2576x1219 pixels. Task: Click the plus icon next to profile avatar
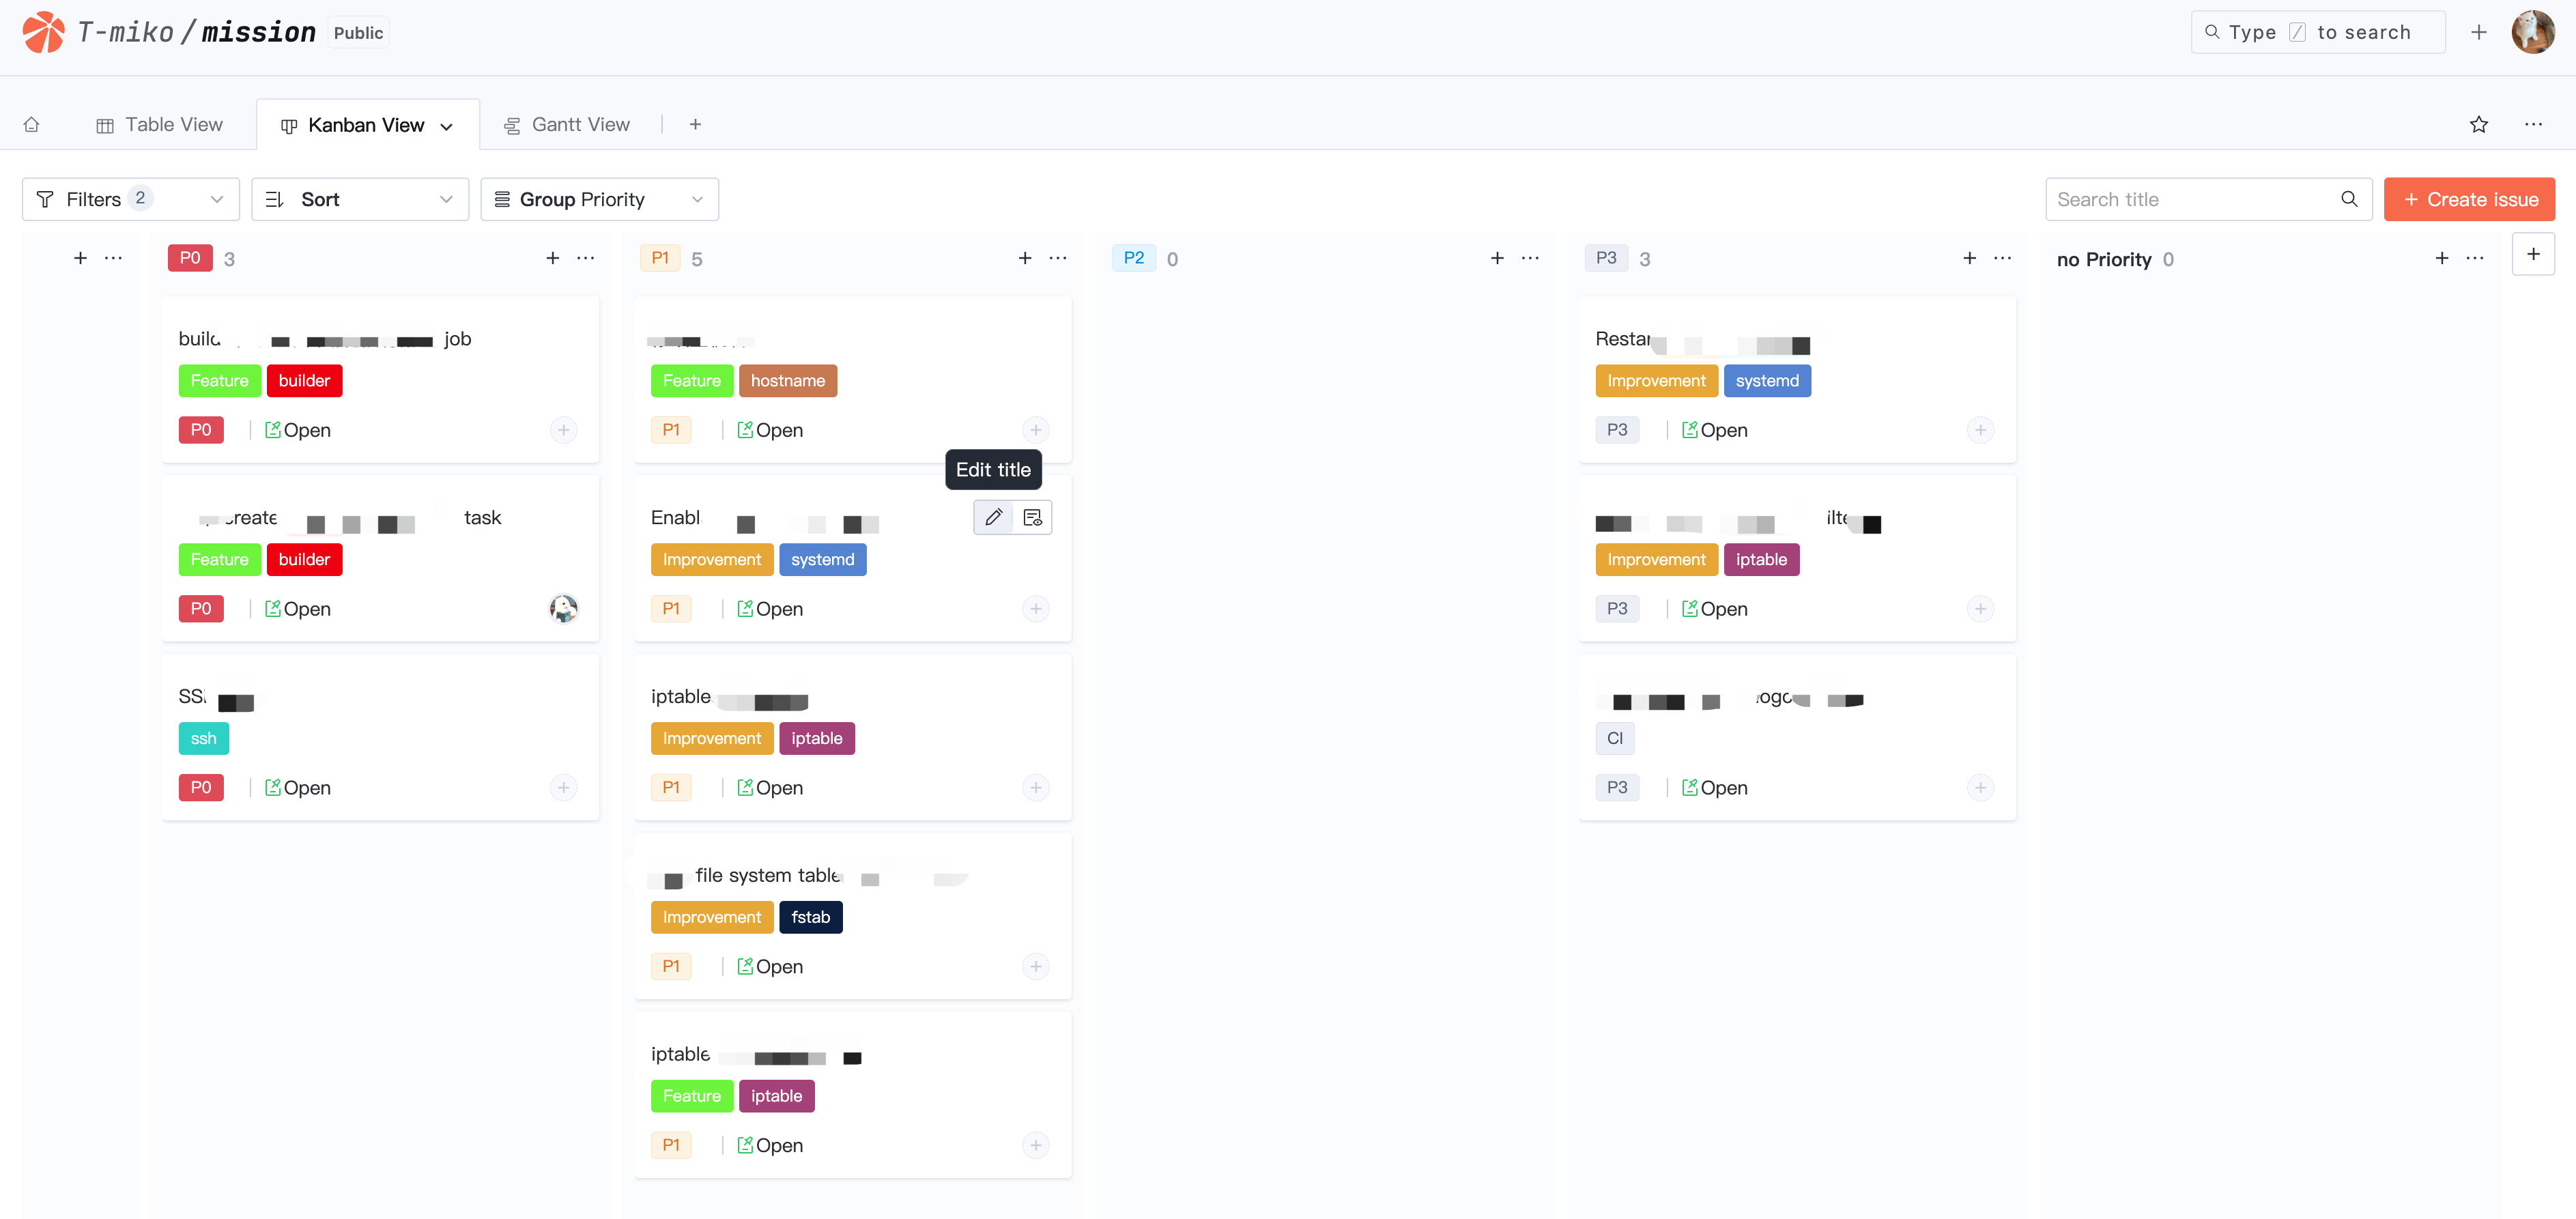(2478, 32)
